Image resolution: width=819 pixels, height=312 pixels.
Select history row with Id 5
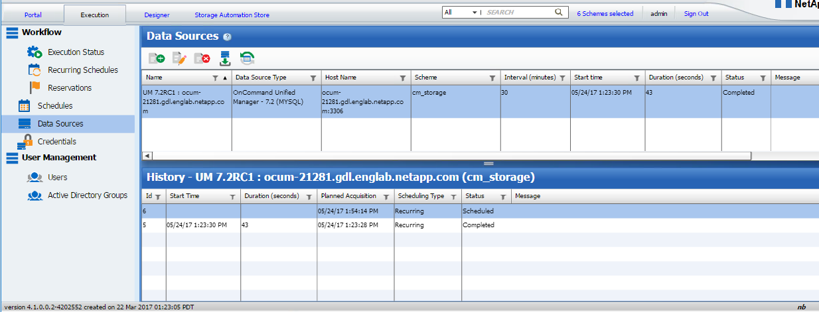pyautogui.click(x=480, y=225)
